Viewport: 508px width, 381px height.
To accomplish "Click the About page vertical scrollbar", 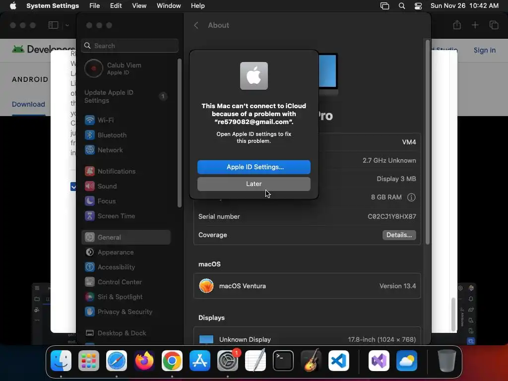I will 427,142.
